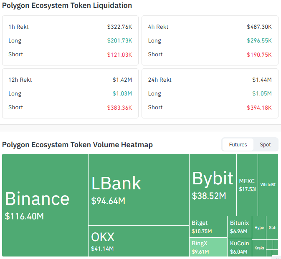Click the 4h Rekt label

pos(158,27)
